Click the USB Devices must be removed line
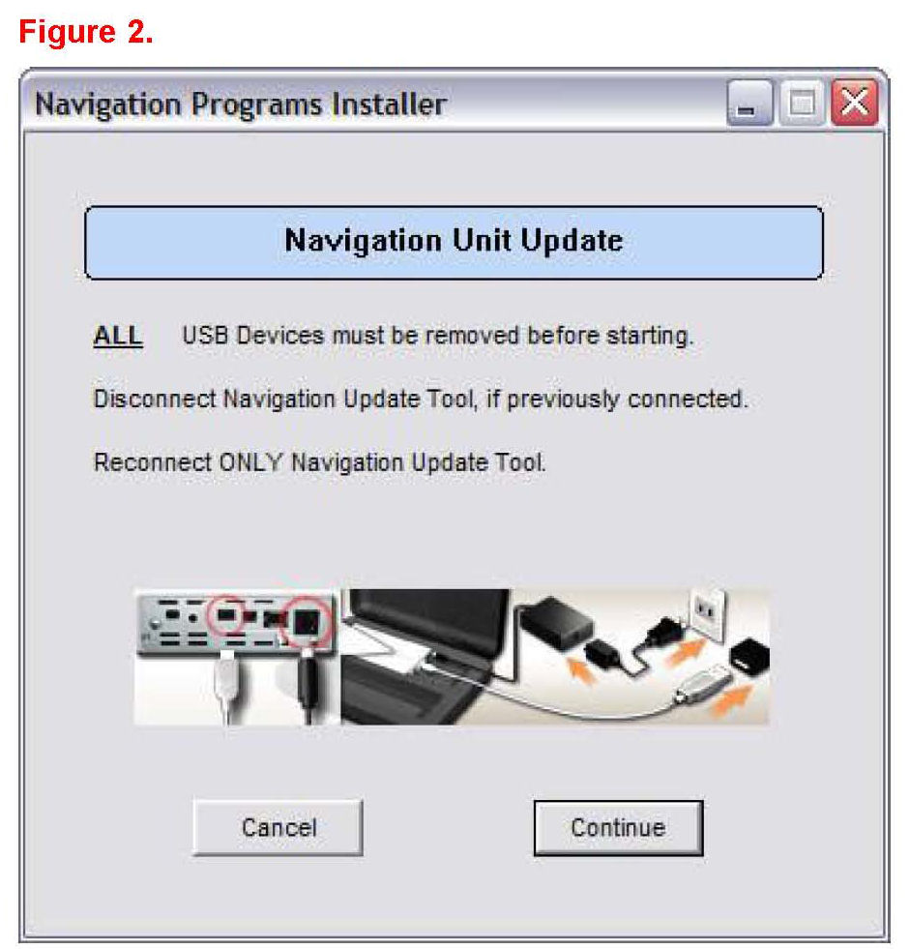The height and width of the screenshot is (949, 910). pyautogui.click(x=438, y=336)
